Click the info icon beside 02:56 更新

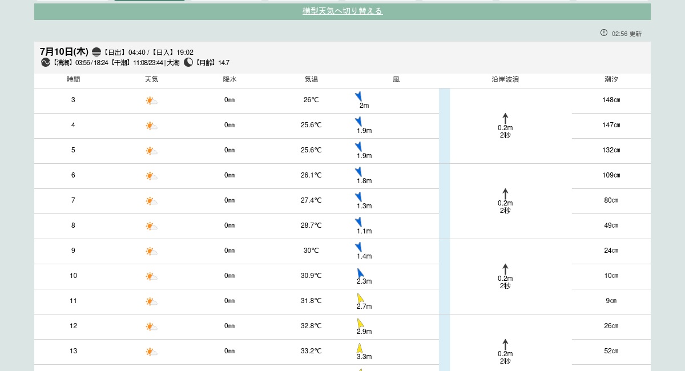pos(604,33)
